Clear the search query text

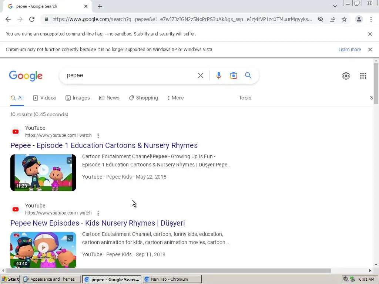(201, 75)
